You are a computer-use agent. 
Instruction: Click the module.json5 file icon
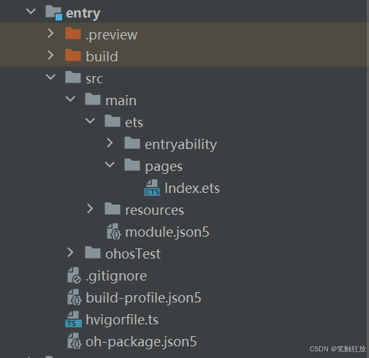[x=114, y=232]
